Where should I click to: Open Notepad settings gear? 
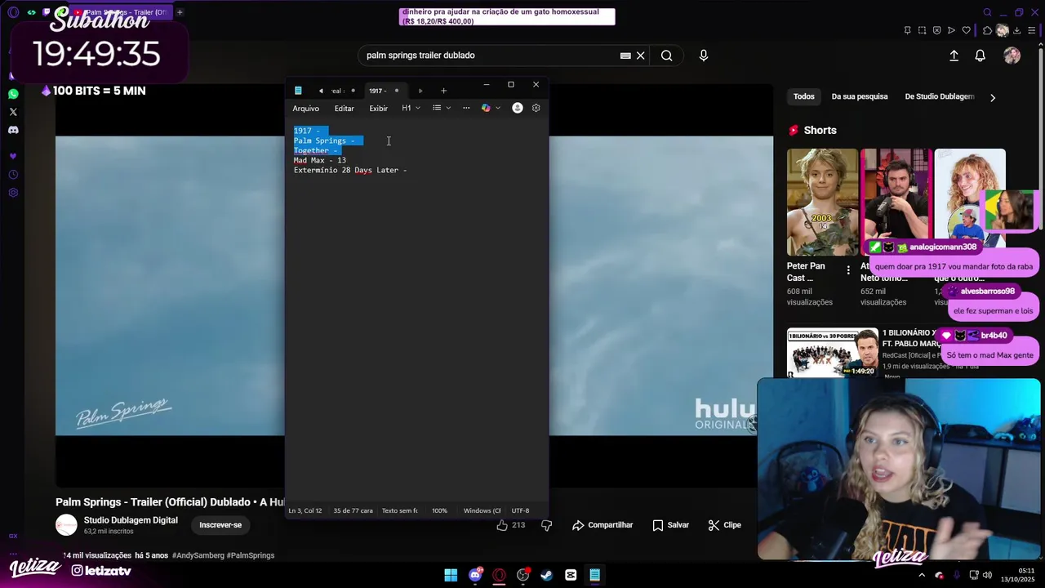tap(536, 108)
